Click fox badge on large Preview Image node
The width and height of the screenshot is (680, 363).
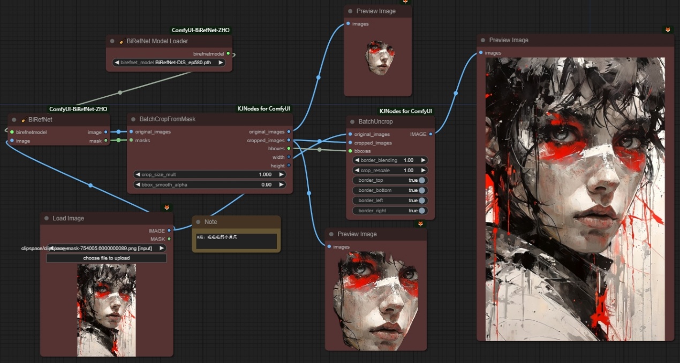click(668, 30)
